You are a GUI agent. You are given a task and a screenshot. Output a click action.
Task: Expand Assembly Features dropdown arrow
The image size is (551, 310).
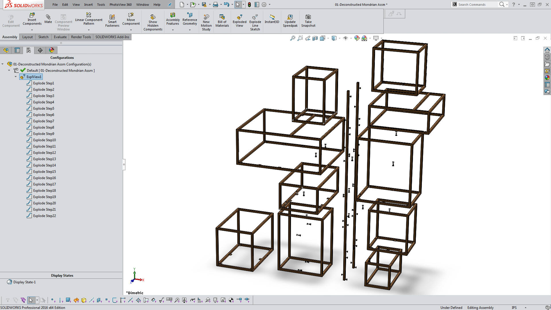pos(173,30)
